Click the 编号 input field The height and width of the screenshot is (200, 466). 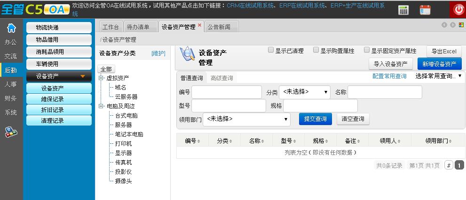pos(227,92)
